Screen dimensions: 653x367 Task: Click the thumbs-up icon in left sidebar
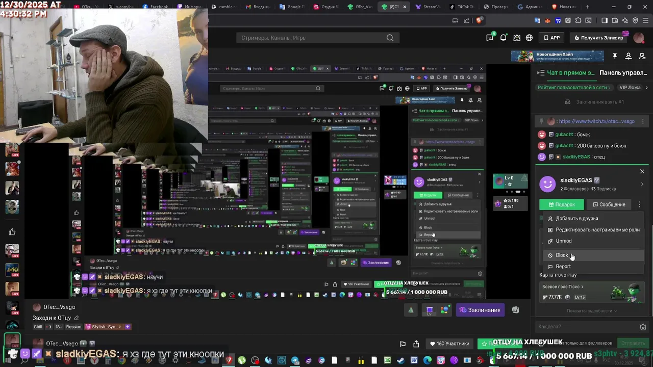pos(12,232)
